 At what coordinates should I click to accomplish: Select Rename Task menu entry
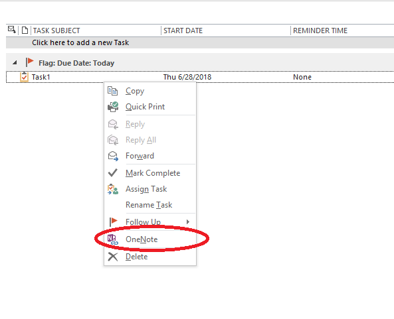(150, 205)
